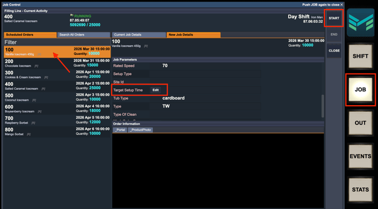Click Edit beside Target Setup Time
378x209 pixels.
pyautogui.click(x=156, y=90)
